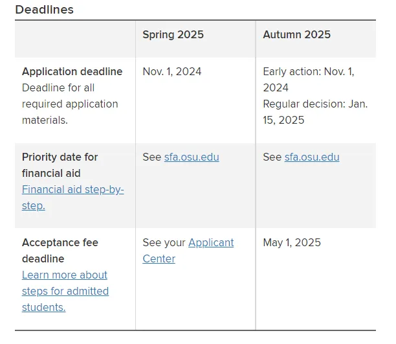This screenshot has height=344, width=396.
Task: Open sfa.osu.edu link under Autumn 2025
Action: [312, 157]
